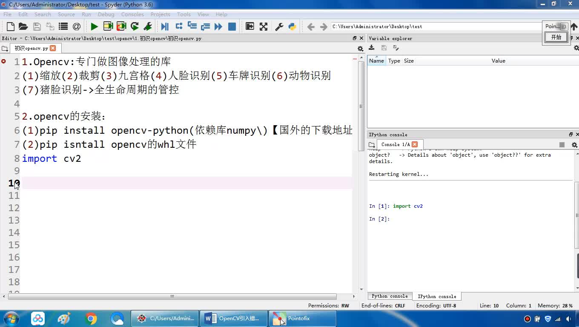The height and width of the screenshot is (327, 579).
Task: Click the PYTHONPATH manager Python icon
Action: tap(292, 26)
